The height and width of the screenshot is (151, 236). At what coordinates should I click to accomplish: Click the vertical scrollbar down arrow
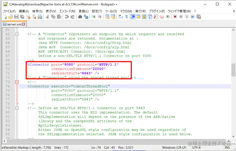pos(233,136)
